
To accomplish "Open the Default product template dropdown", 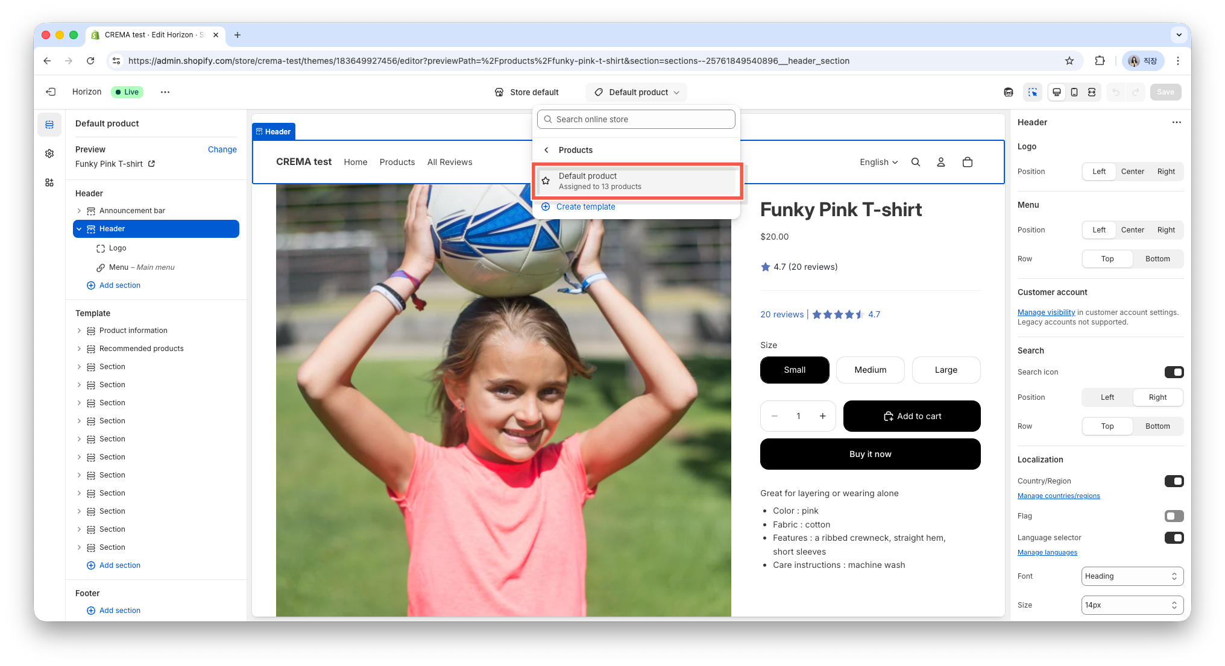I will [x=637, y=92].
